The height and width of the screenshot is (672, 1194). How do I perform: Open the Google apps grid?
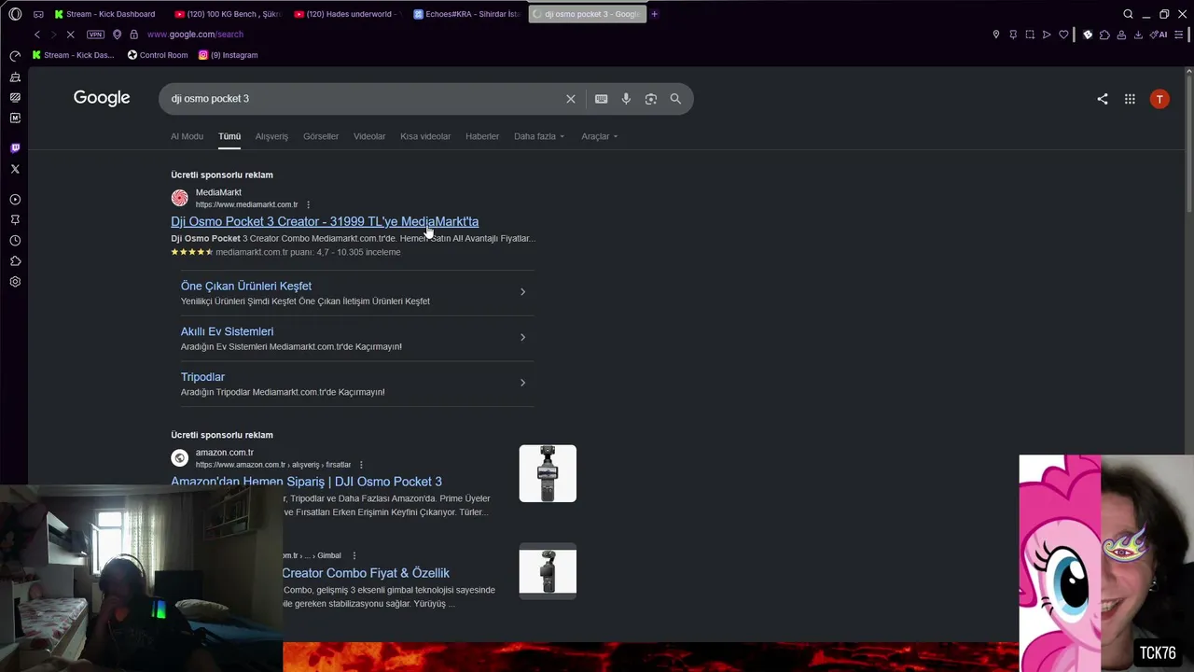tap(1130, 99)
